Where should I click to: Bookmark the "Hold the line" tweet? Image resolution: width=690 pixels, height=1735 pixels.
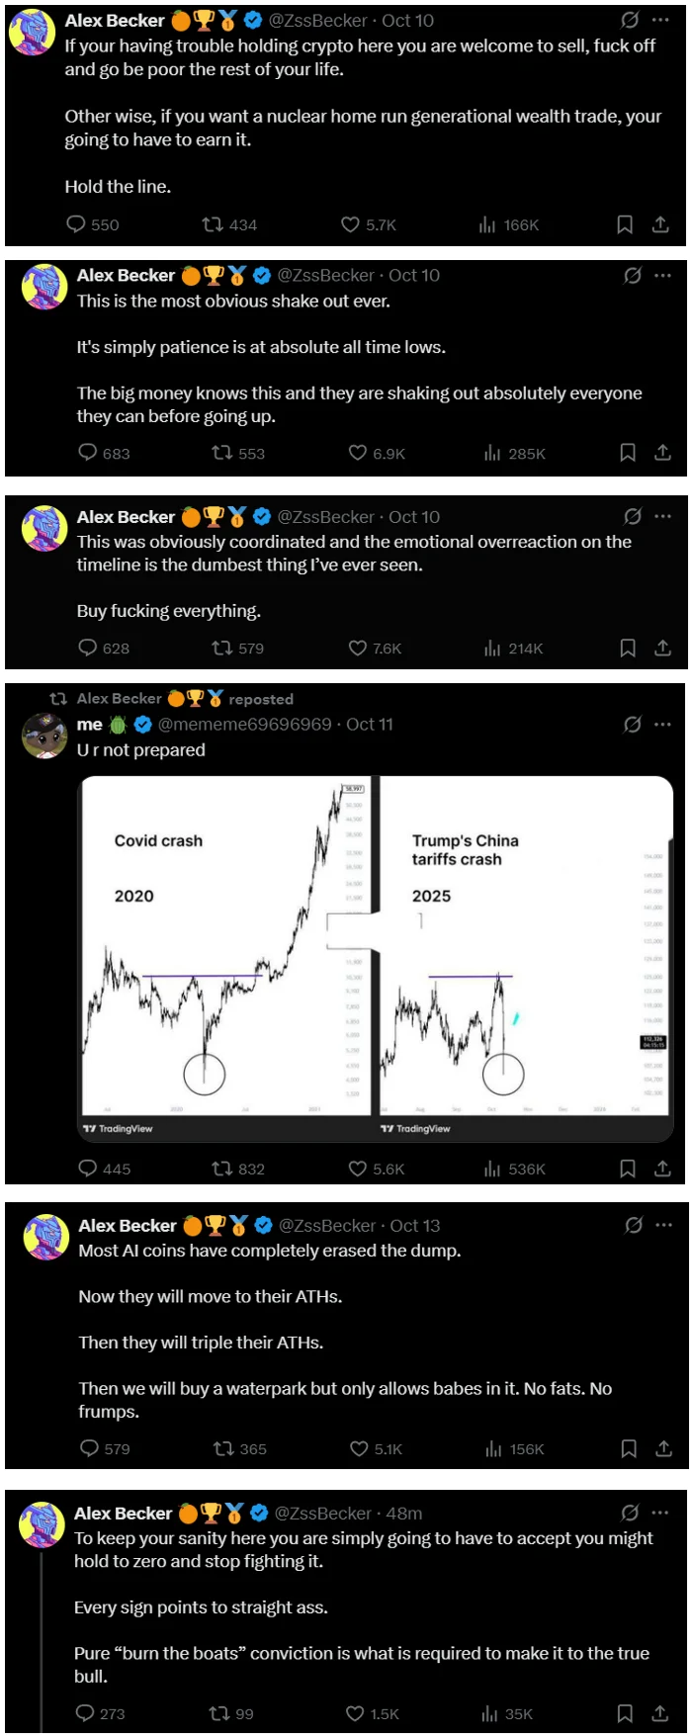coord(625,224)
